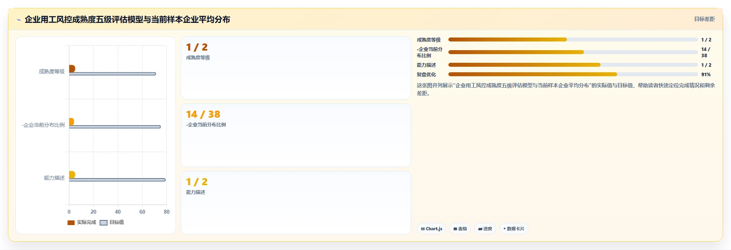
Task: Click the -企业当前分布比例 target bar in chart
Action: (x=115, y=127)
